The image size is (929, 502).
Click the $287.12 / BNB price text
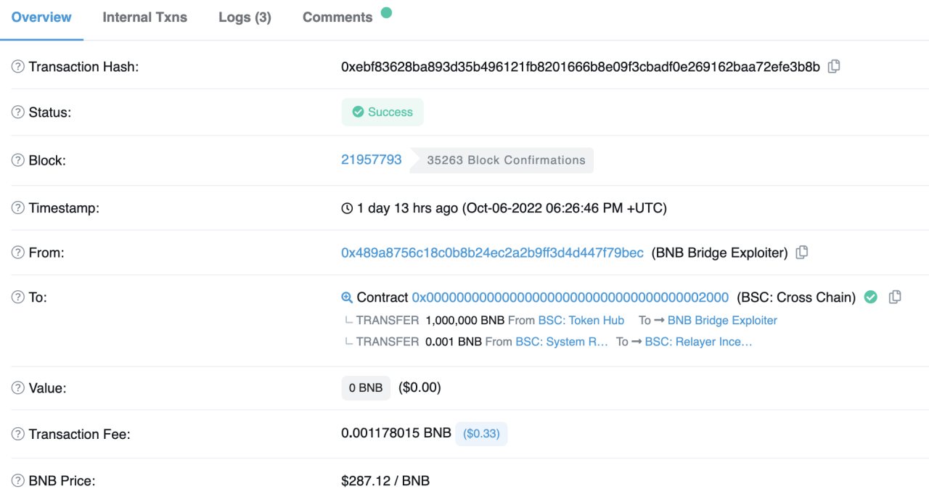(385, 480)
